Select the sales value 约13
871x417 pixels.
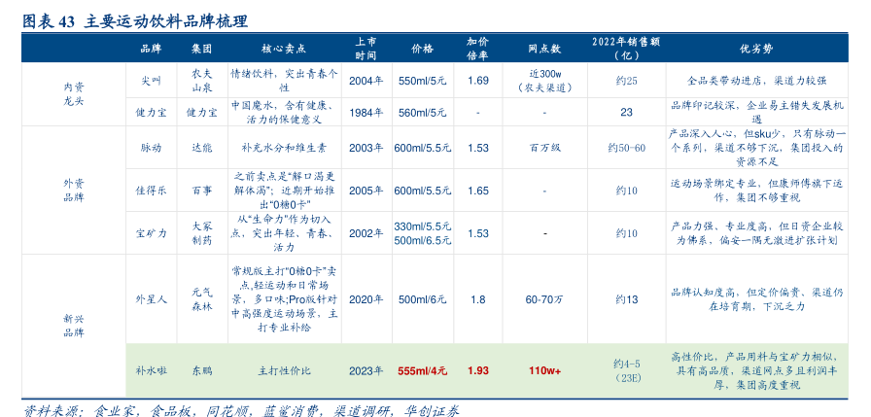coord(627,299)
